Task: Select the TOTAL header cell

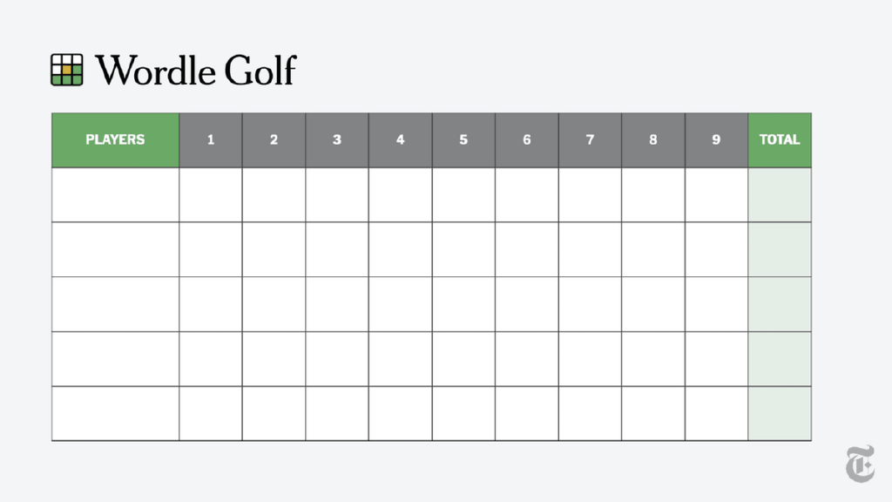Action: (780, 139)
